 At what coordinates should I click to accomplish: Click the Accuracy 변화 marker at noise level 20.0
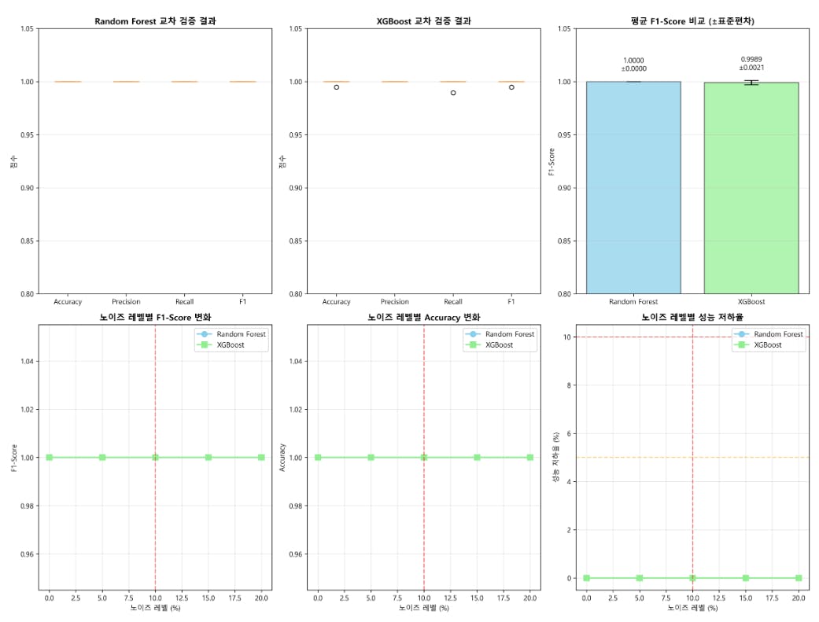530,458
